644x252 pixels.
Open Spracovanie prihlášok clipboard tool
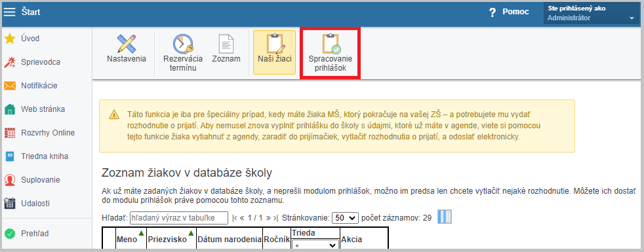[x=331, y=53]
